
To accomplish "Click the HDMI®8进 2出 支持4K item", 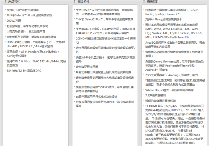I will tap(36, 44).
